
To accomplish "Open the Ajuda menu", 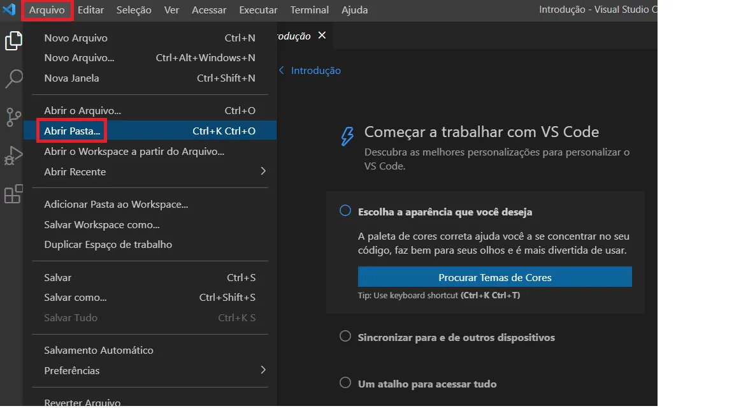I will pyautogui.click(x=354, y=10).
